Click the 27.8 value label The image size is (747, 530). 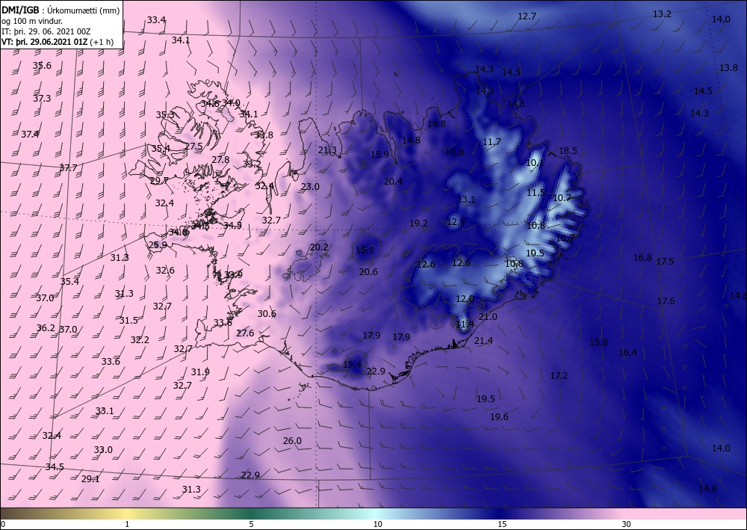(x=220, y=160)
